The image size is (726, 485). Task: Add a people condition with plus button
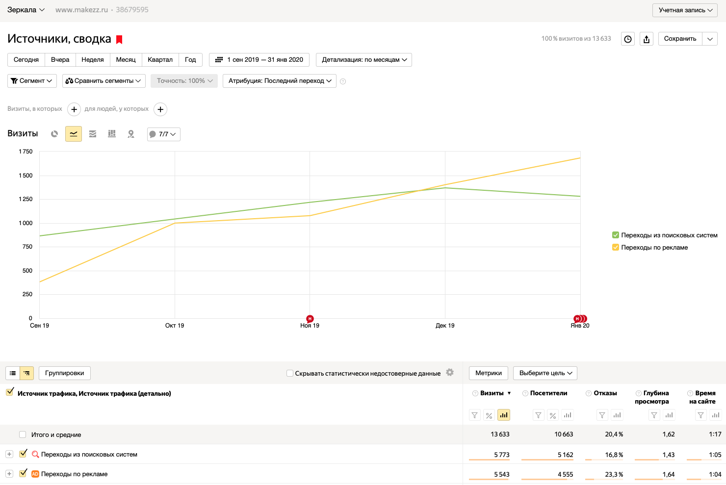[160, 109]
